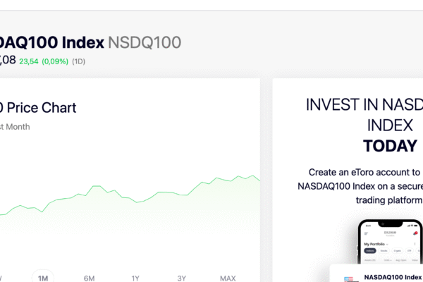
Task: Expand the My Portfolio dropdown chevron
Action: pos(388,243)
